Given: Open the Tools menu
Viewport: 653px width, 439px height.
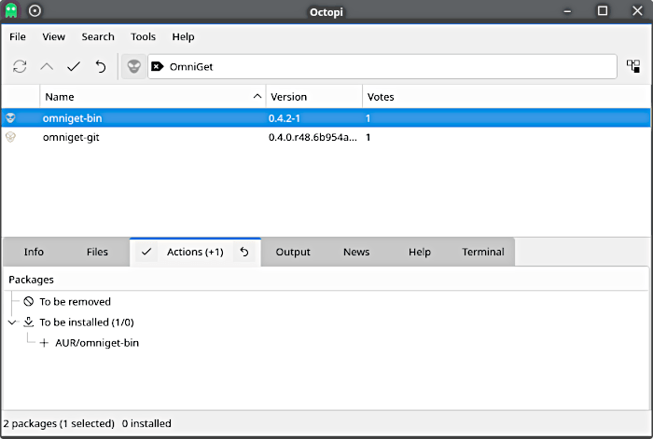Looking at the screenshot, I should tap(143, 36).
